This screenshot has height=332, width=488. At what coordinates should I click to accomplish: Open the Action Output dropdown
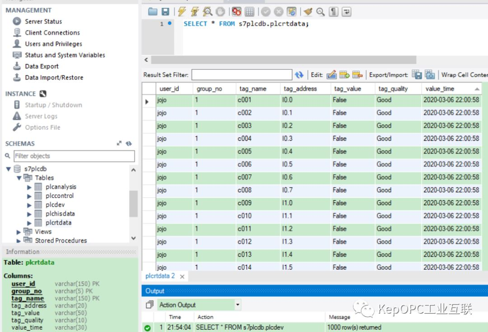tap(237, 304)
